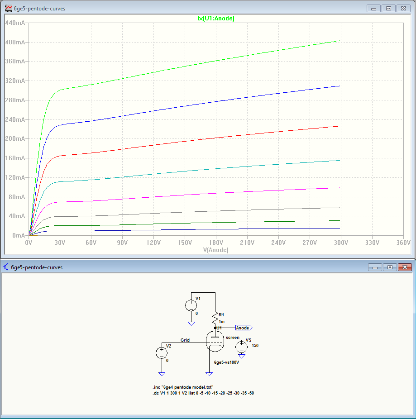Click the ground symbol under V1

tap(191, 324)
